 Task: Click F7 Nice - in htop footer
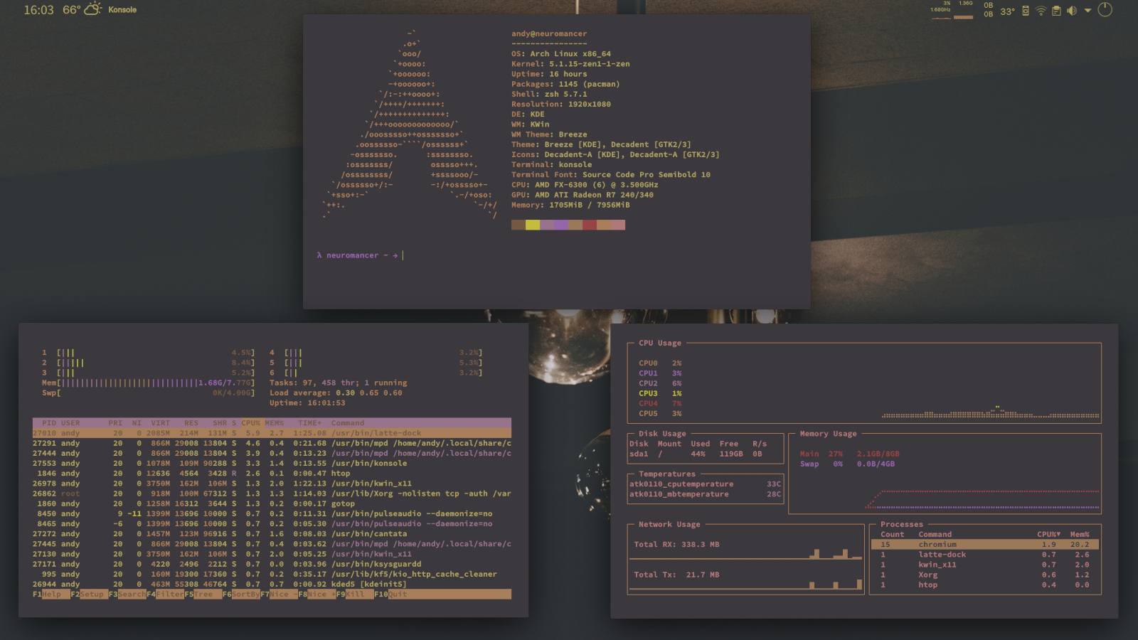(279, 594)
